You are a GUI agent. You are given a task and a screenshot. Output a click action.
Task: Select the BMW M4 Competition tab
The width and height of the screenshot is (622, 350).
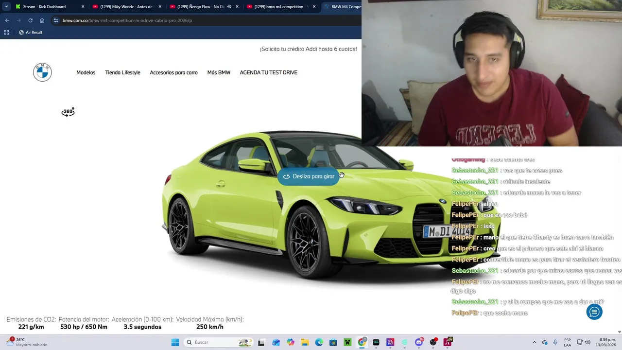pos(342,7)
